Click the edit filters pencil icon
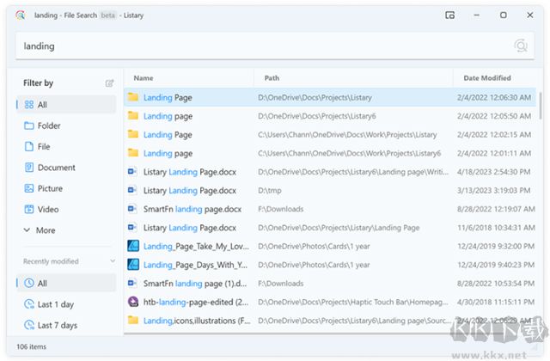 point(109,83)
